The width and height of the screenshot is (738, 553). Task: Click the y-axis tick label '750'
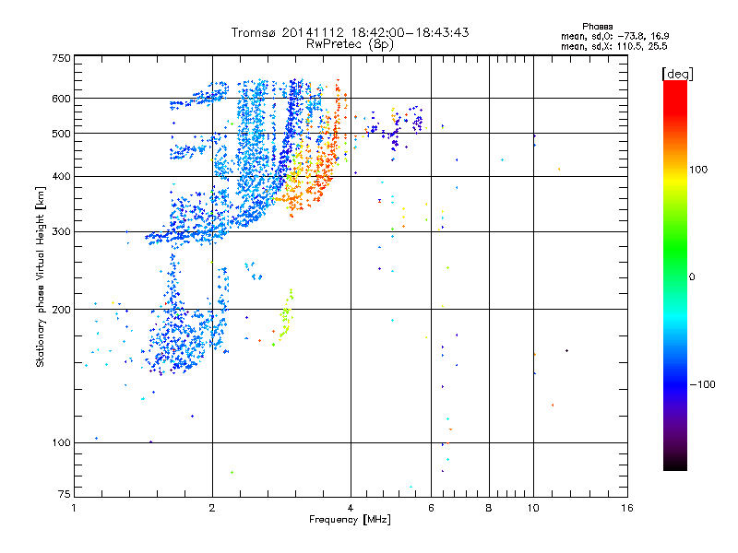coord(62,58)
